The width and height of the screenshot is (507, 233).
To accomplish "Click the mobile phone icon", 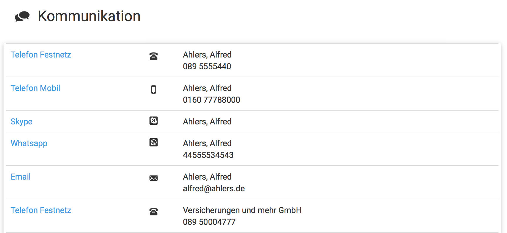I will click(153, 90).
